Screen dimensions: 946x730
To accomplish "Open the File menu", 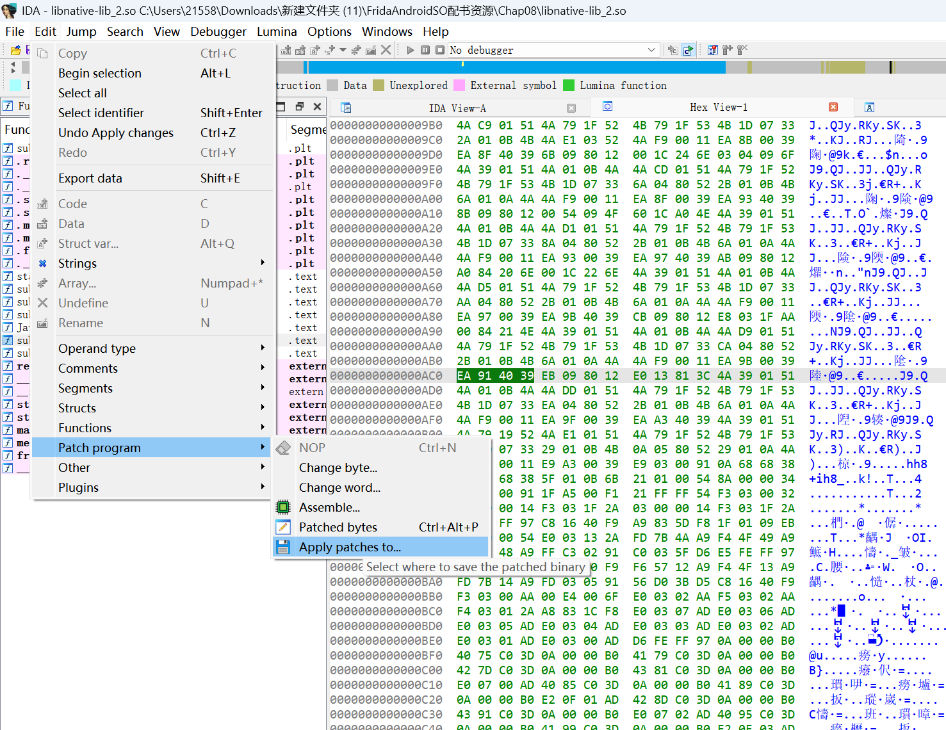I will pyautogui.click(x=15, y=31).
